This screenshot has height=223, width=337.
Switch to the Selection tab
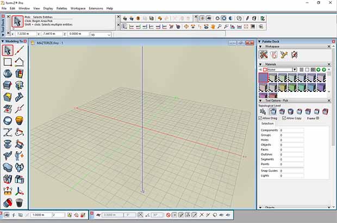(x=267, y=123)
